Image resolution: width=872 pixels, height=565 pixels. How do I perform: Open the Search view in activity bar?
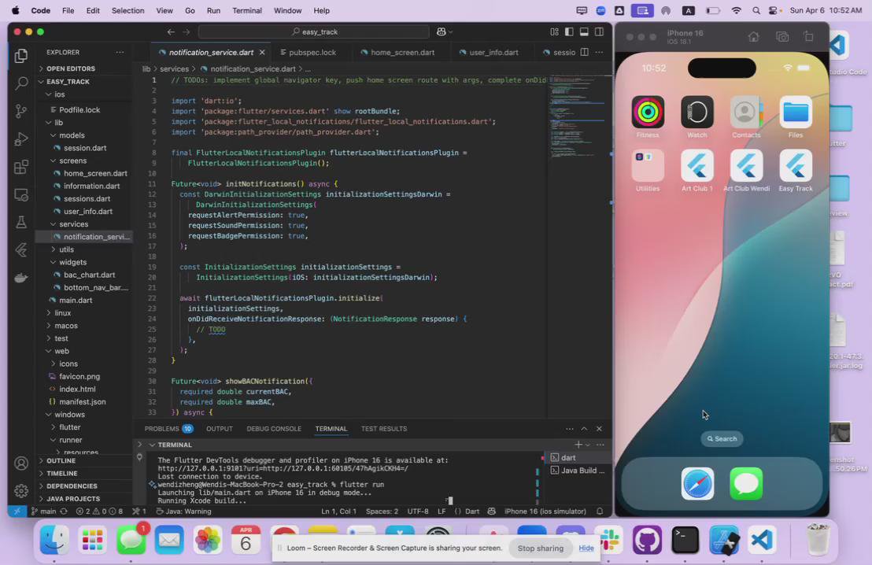coord(21,83)
